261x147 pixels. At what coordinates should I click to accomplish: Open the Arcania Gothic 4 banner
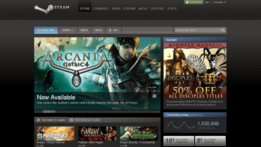point(98,73)
